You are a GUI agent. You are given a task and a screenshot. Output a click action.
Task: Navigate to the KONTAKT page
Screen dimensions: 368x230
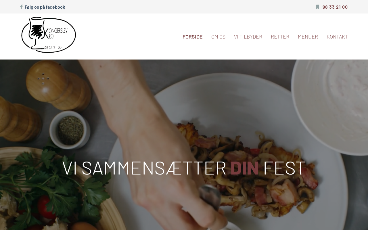pos(337,37)
